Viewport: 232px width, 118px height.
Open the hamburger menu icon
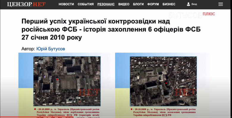coord(221,4)
